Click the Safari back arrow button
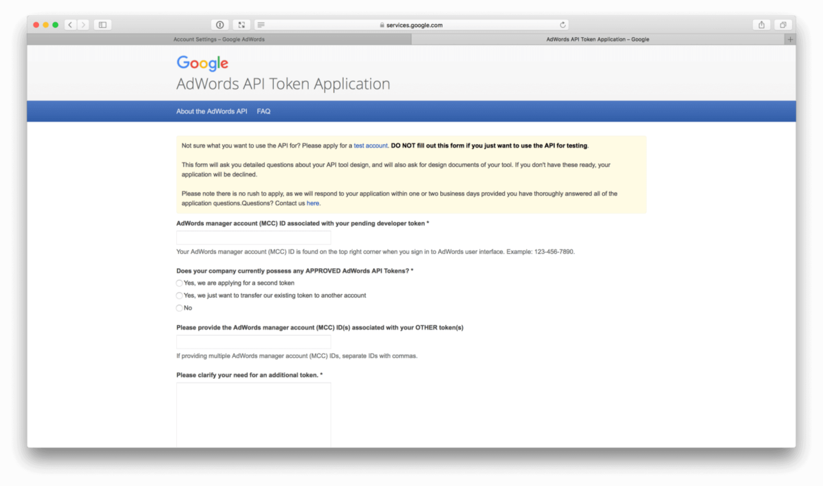The image size is (823, 486). 70,25
